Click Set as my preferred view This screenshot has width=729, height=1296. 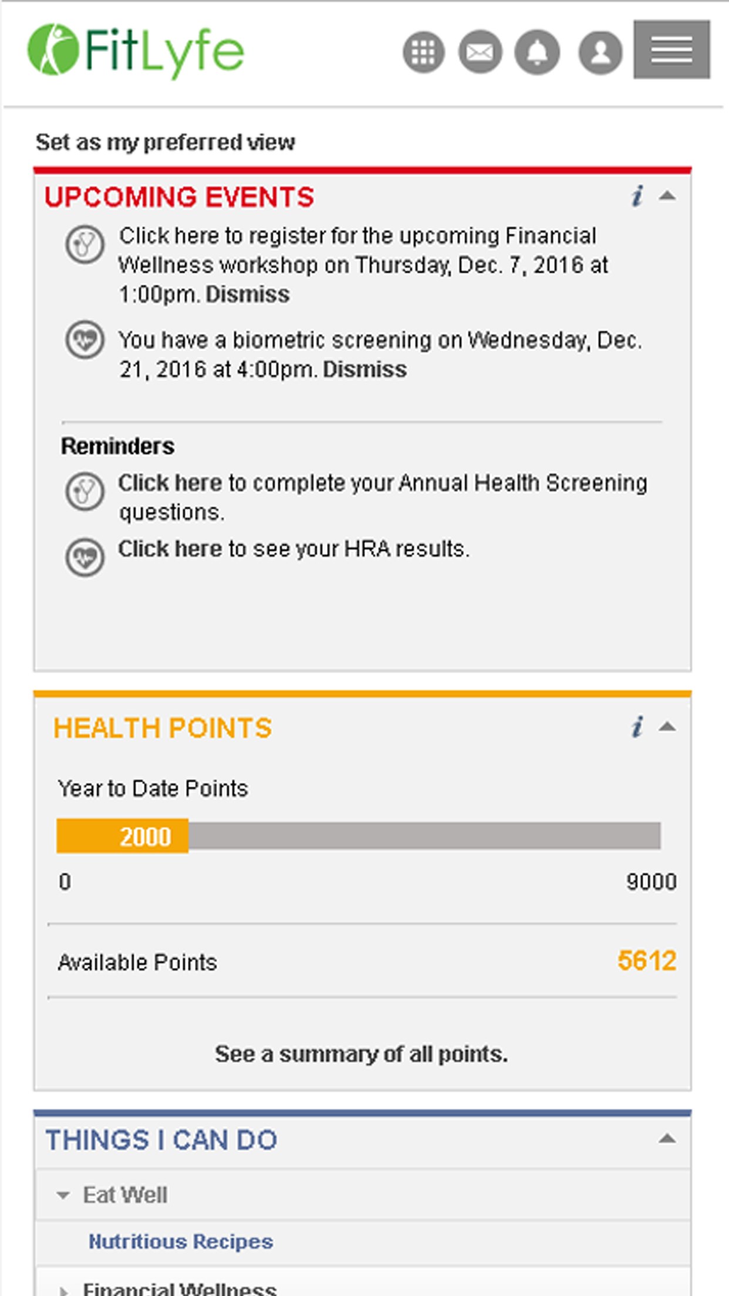[x=165, y=142]
